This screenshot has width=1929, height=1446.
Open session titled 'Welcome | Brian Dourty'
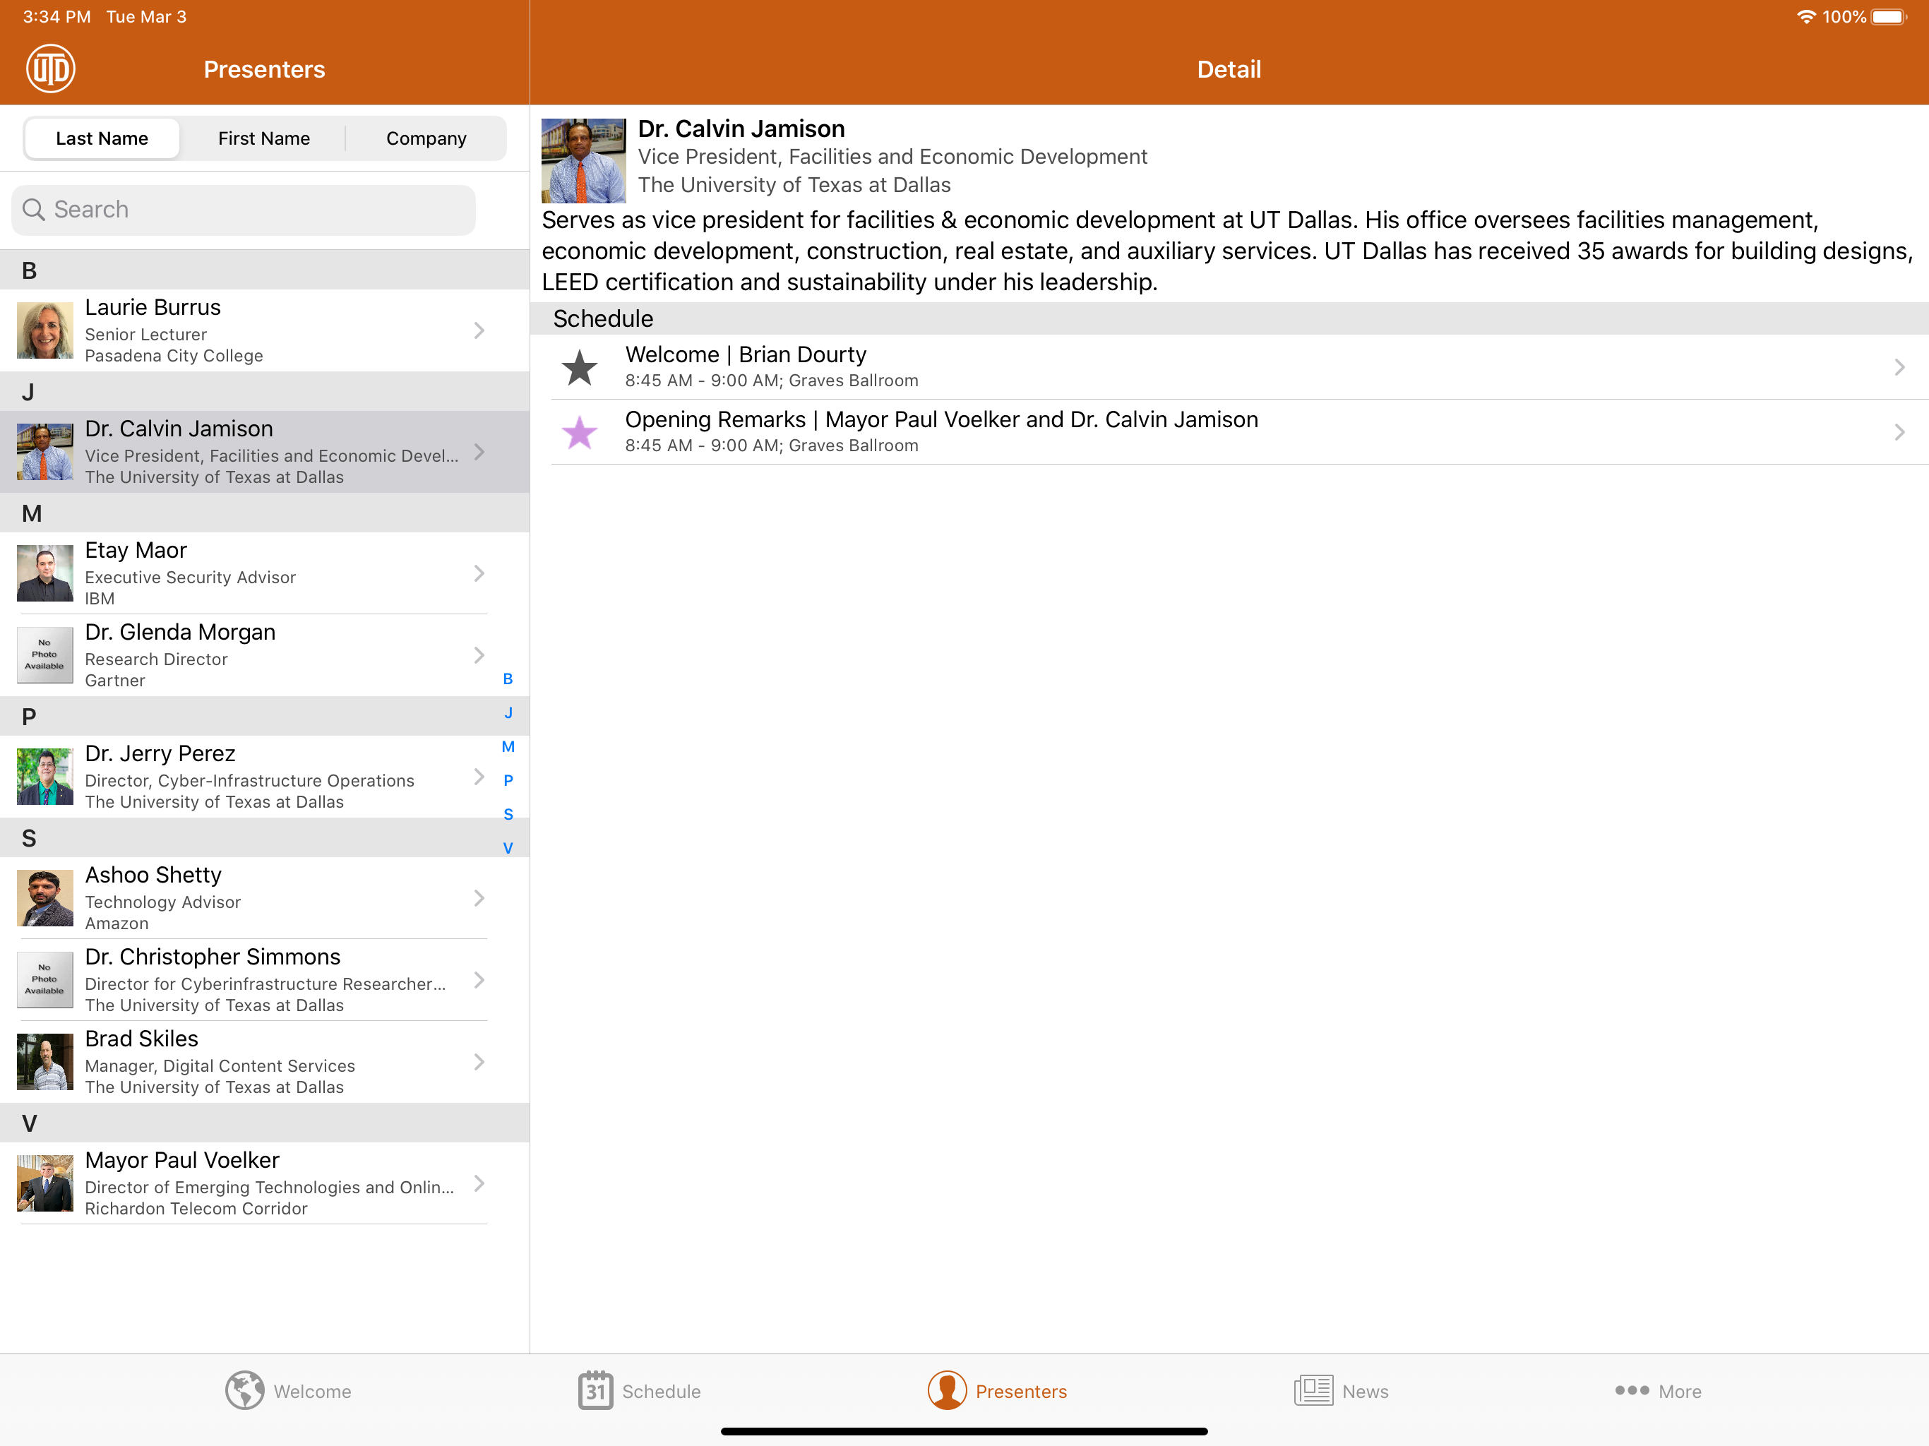[x=746, y=355]
